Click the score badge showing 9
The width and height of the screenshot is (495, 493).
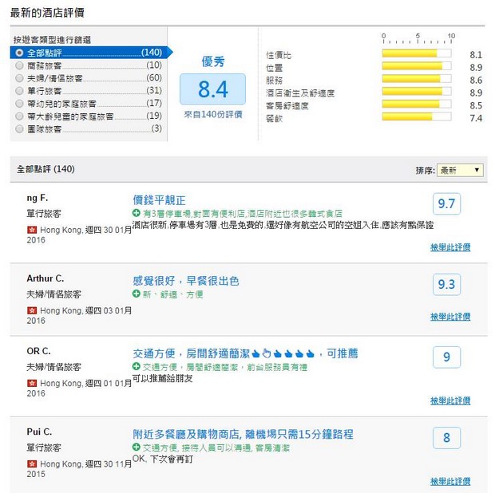446,357
